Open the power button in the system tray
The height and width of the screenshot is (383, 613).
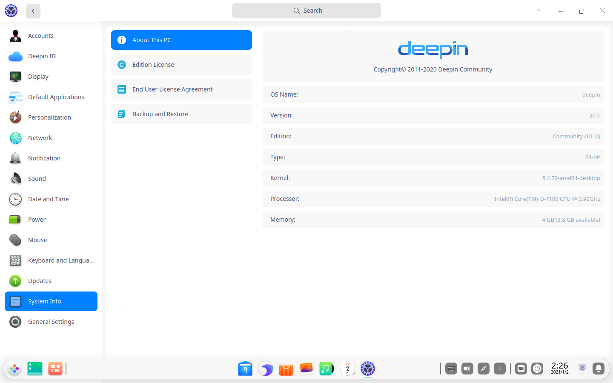[537, 369]
